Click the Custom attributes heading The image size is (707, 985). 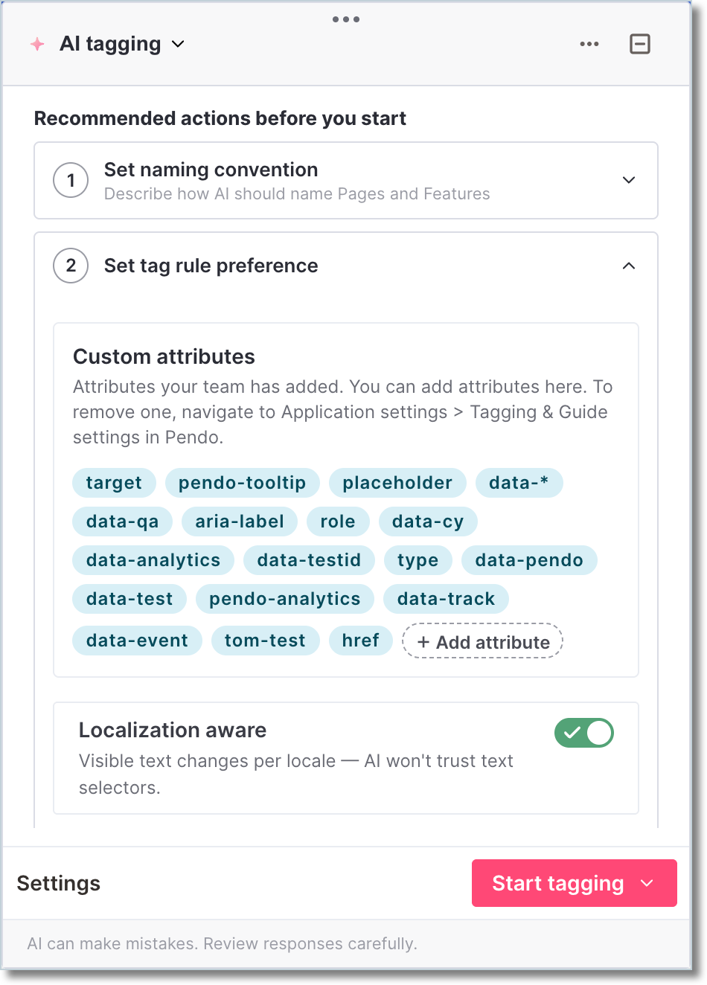point(164,357)
